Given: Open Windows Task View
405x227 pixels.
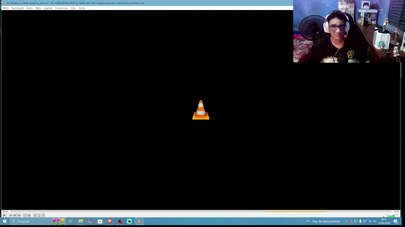Looking at the screenshot, I should tap(71, 221).
